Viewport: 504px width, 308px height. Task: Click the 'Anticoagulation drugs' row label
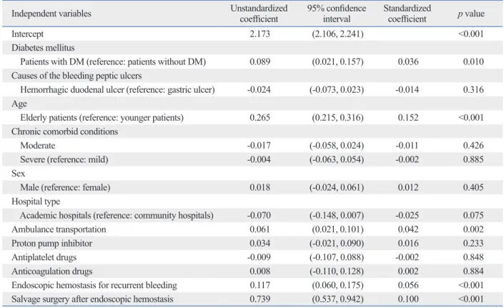click(51, 272)
